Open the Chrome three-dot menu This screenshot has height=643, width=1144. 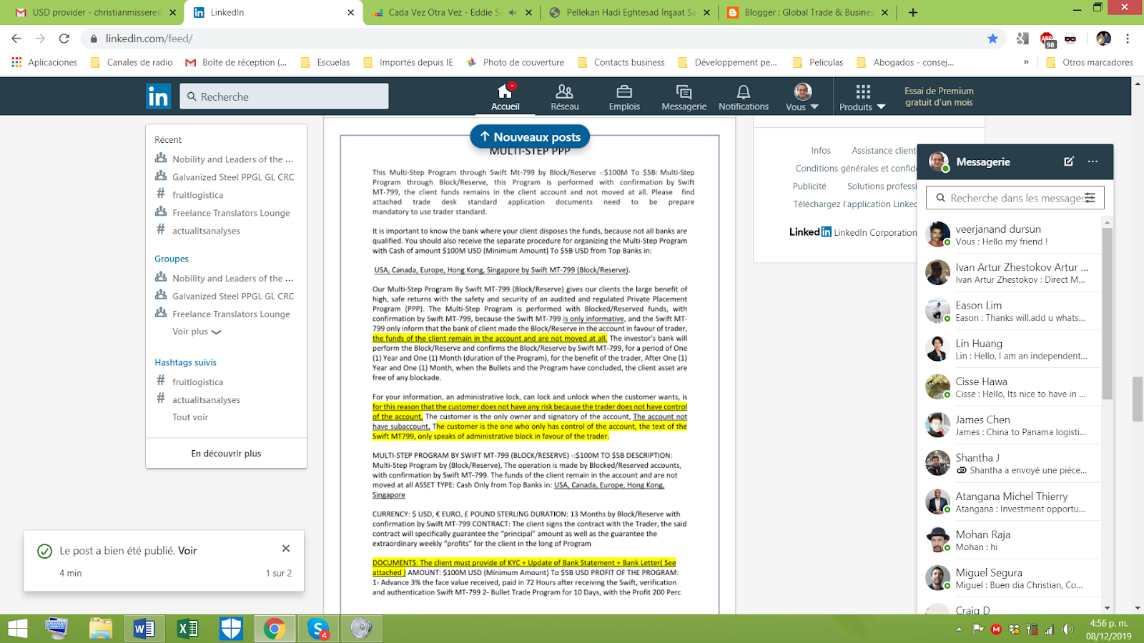coord(1128,39)
